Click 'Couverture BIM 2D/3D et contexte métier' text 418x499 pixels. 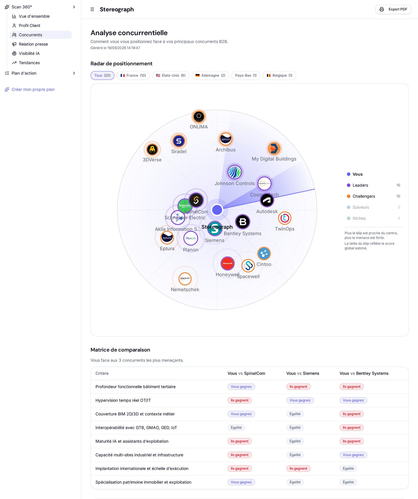[135, 414]
